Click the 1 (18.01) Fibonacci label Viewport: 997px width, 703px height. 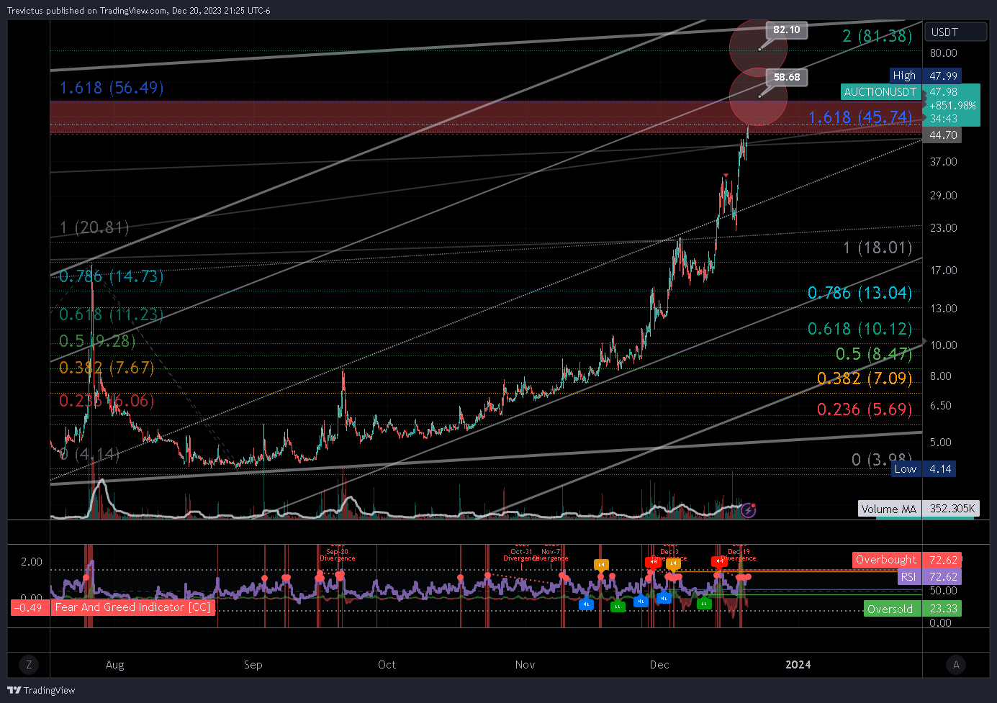click(x=878, y=248)
